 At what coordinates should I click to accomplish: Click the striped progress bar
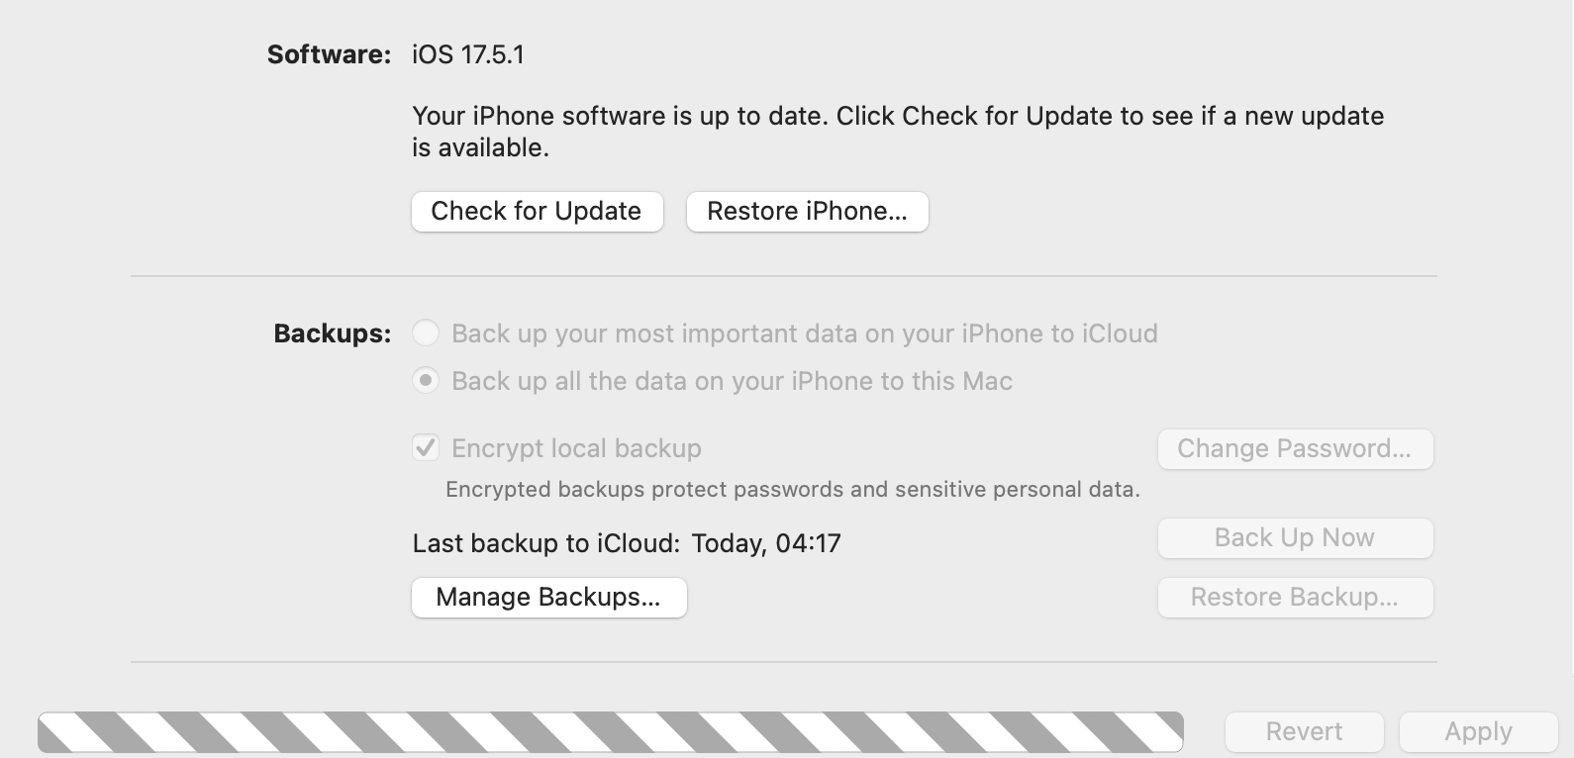click(x=610, y=732)
